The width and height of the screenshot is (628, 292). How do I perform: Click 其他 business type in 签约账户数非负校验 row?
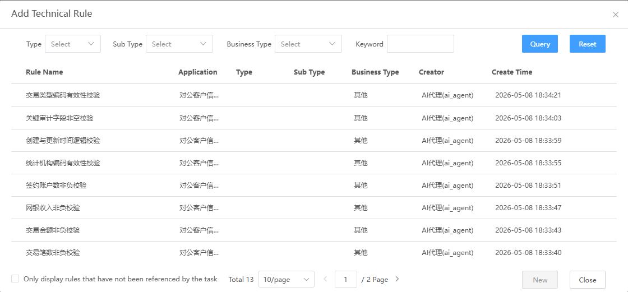[x=361, y=186]
